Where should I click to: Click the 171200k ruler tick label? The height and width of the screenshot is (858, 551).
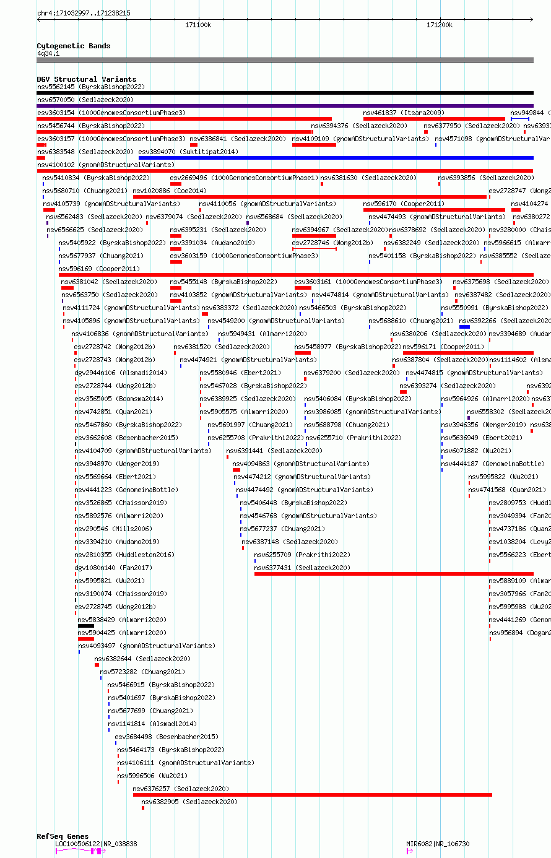pyautogui.click(x=440, y=25)
